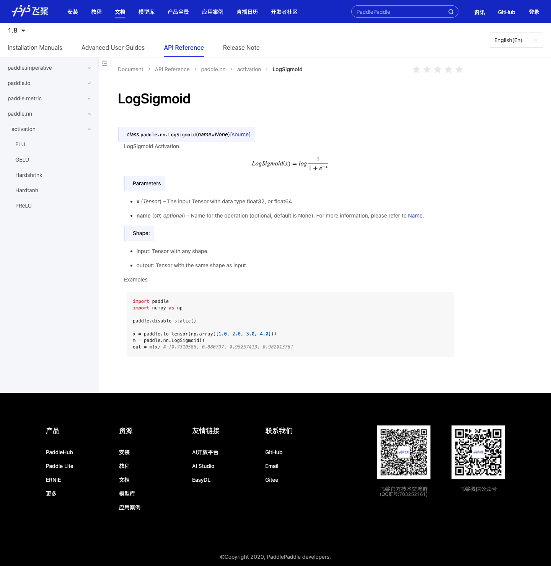551x566 pixels.
Task: Click the 登录 button
Action: 534,12
